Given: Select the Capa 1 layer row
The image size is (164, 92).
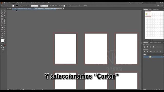Looking at the screenshot, I should [x=153, y=57].
